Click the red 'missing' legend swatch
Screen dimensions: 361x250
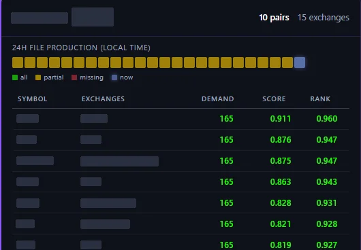click(x=74, y=77)
